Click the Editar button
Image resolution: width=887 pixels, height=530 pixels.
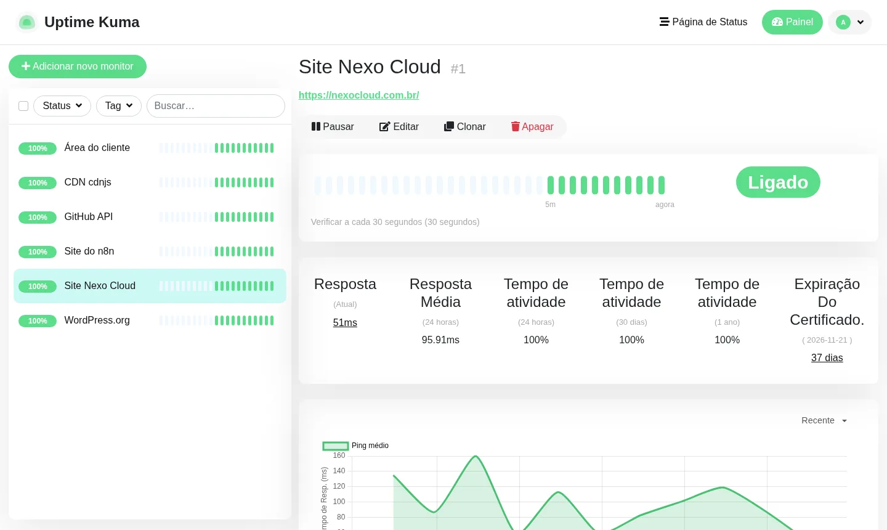pyautogui.click(x=399, y=126)
